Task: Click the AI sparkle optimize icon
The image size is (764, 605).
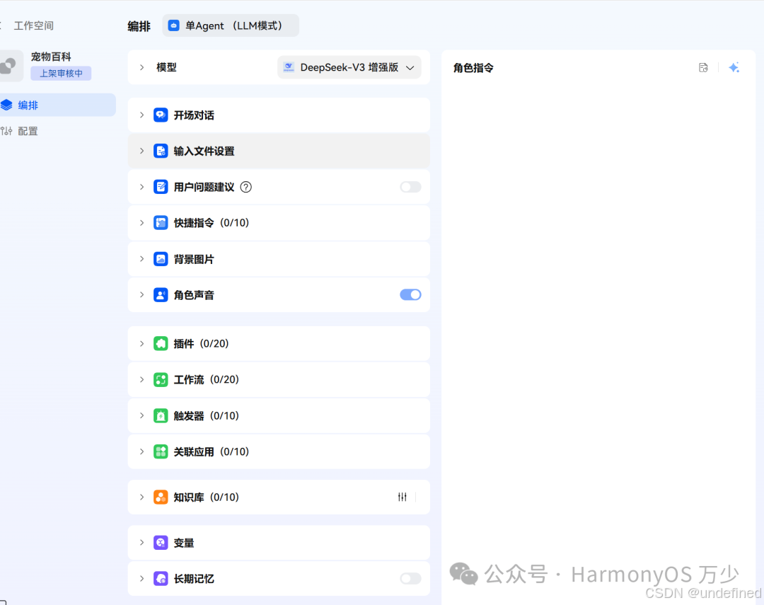Action: click(734, 68)
